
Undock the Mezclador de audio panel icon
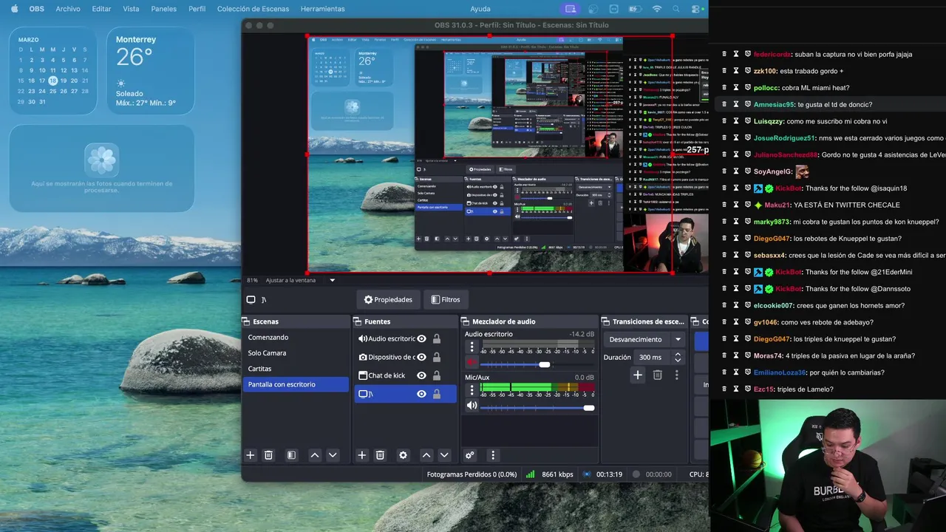pos(466,321)
